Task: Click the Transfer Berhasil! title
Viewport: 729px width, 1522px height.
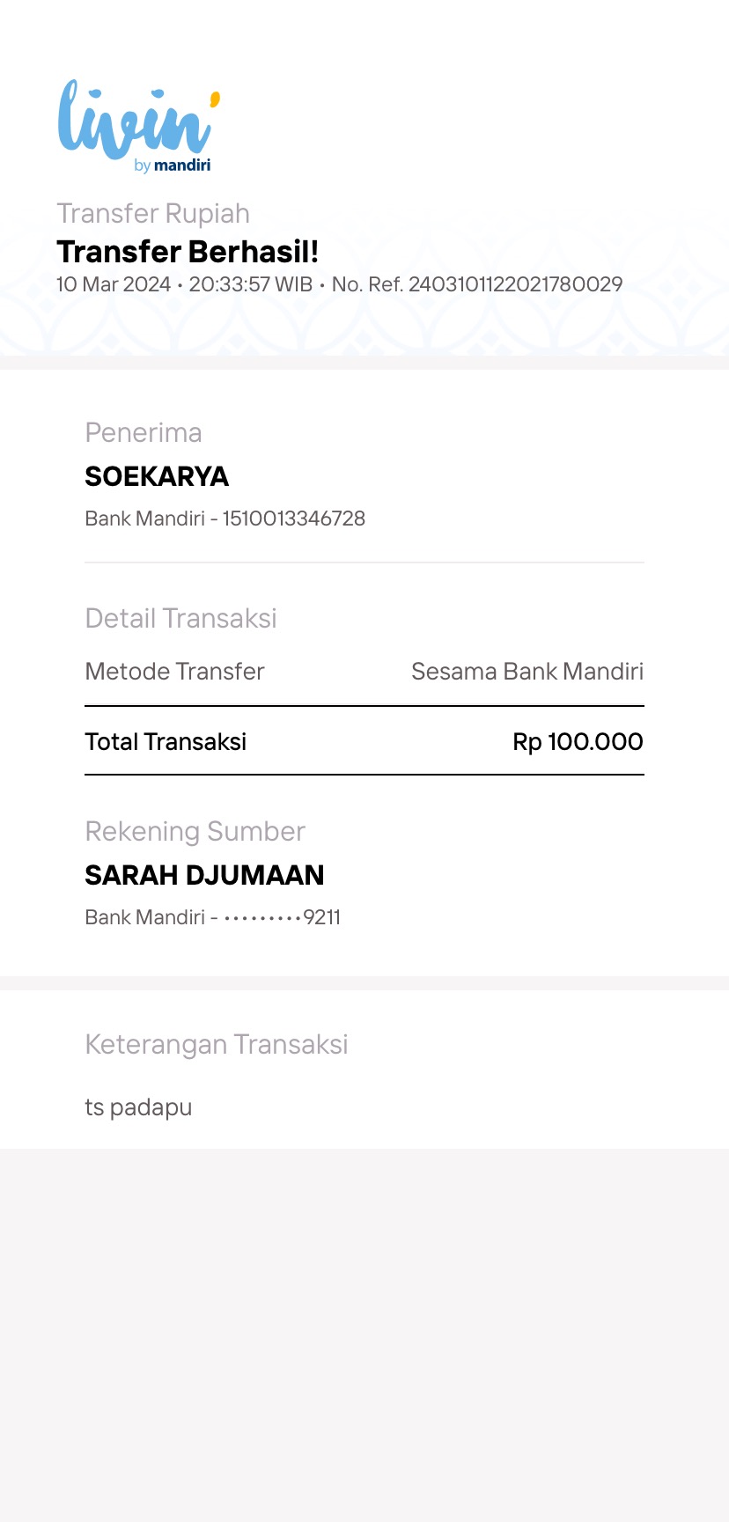Action: pyautogui.click(x=188, y=252)
